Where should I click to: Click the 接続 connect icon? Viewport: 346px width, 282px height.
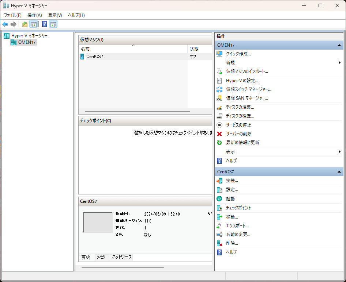tap(219, 181)
